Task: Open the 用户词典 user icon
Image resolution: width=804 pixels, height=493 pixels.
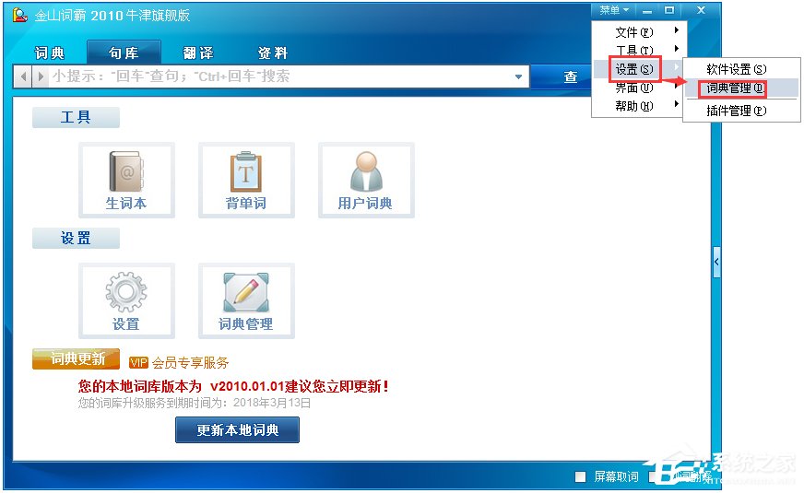Action: tap(366, 180)
